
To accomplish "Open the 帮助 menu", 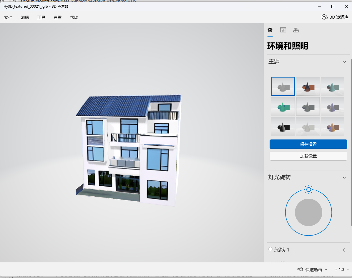I will click(x=74, y=17).
